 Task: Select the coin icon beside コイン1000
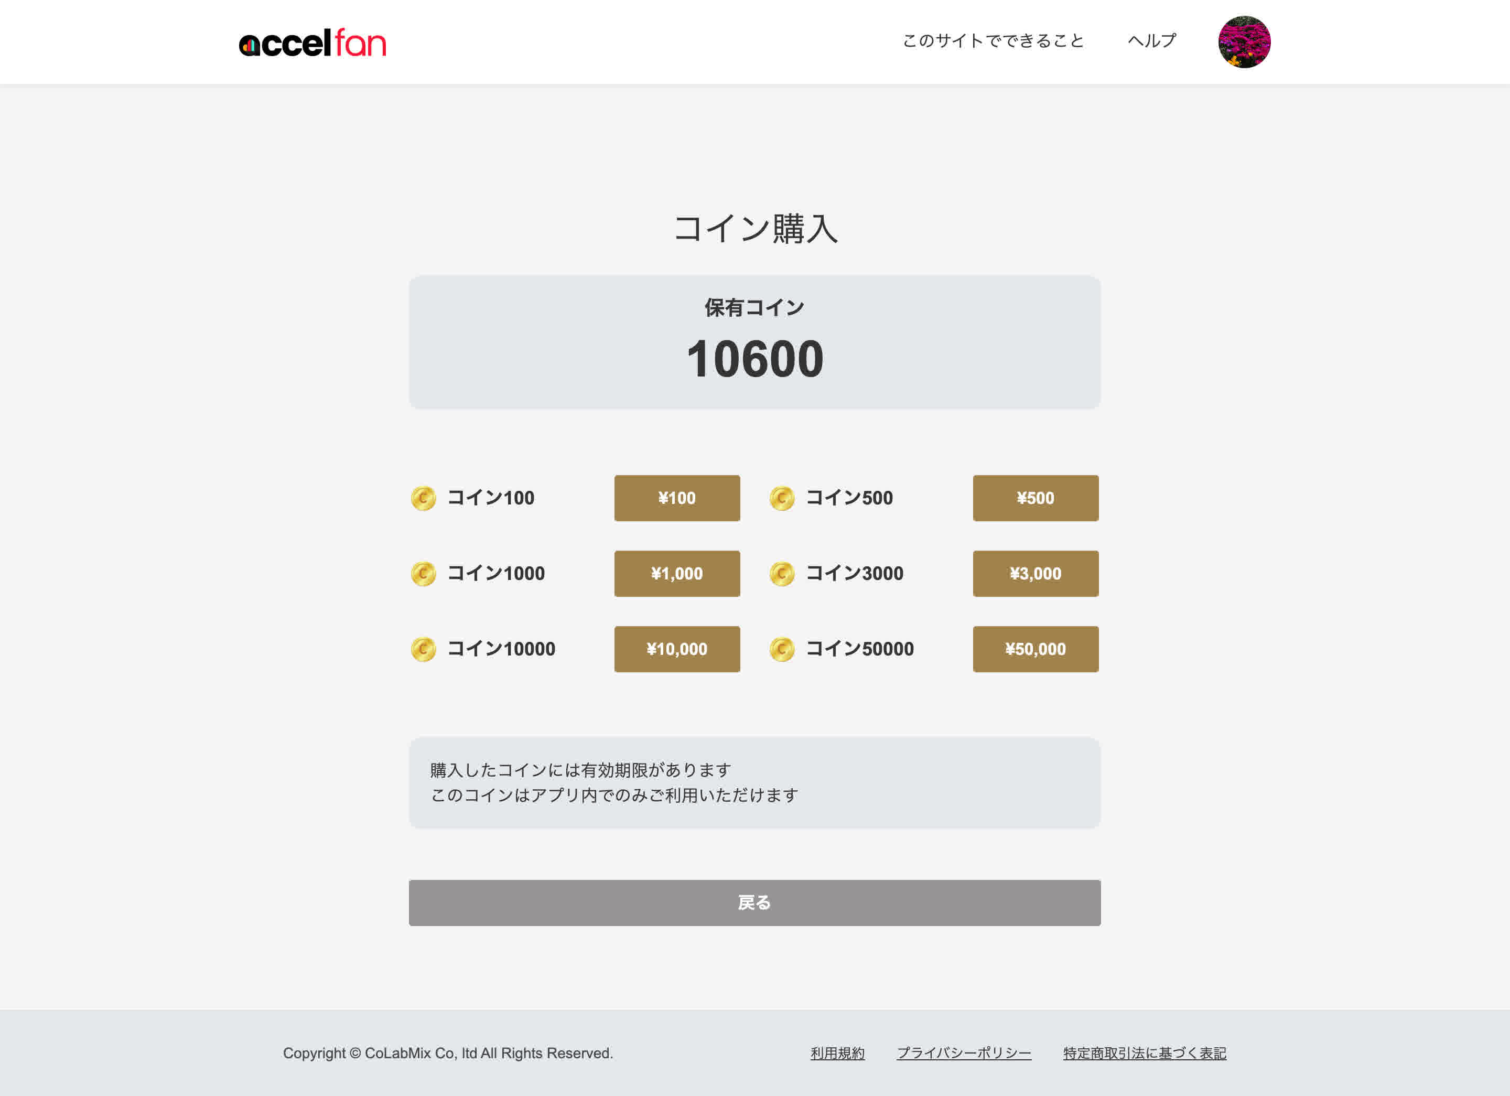(424, 574)
